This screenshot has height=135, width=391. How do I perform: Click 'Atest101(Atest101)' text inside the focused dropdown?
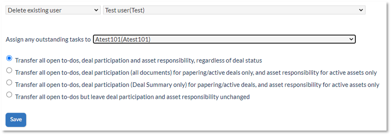pos(123,40)
